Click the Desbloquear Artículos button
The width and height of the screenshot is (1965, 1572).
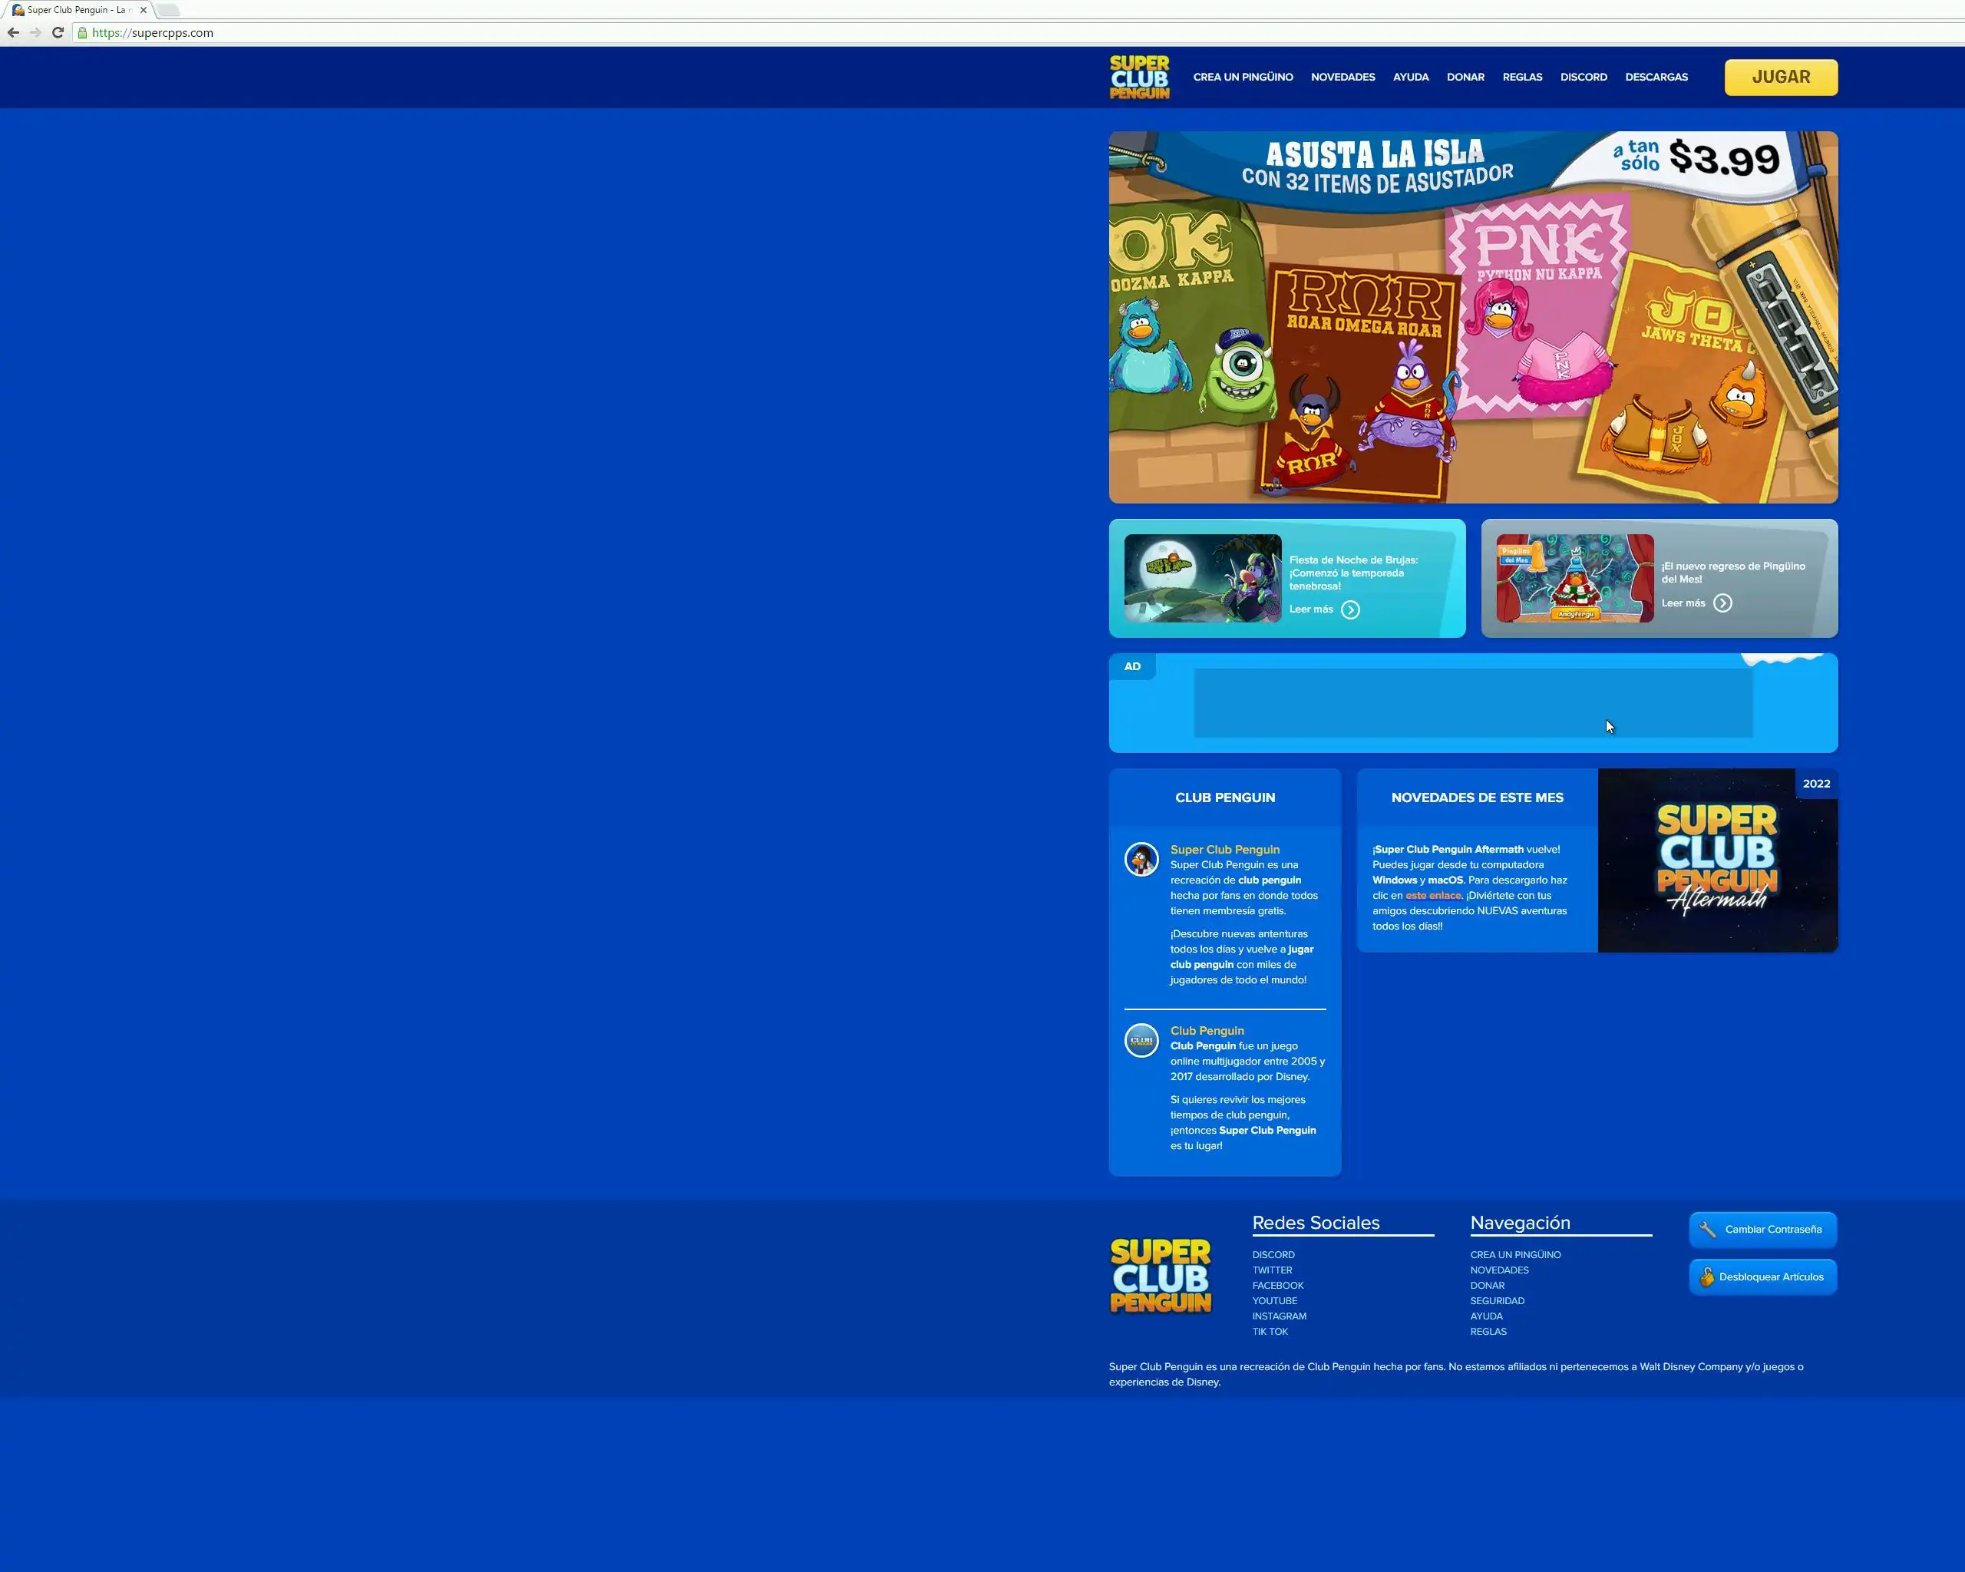pos(1762,1276)
